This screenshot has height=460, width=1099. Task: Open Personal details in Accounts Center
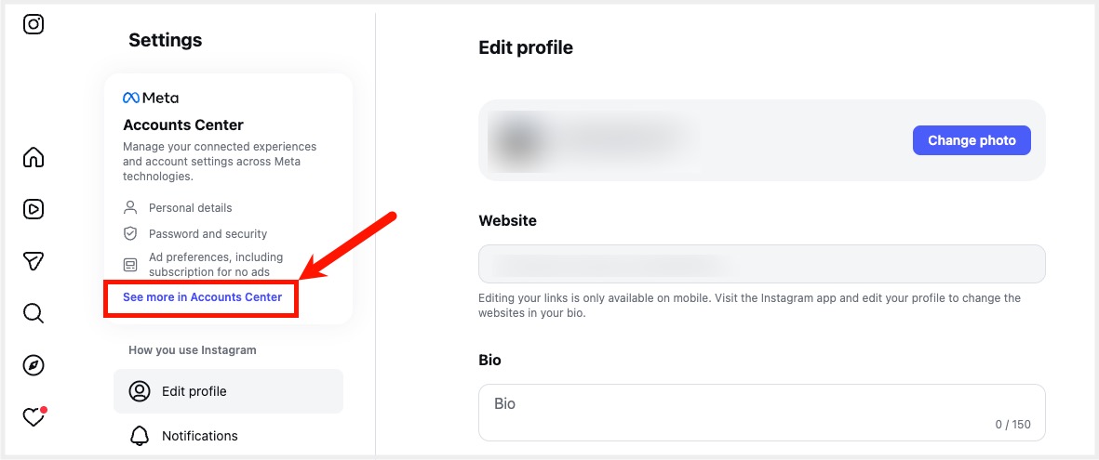(x=190, y=207)
